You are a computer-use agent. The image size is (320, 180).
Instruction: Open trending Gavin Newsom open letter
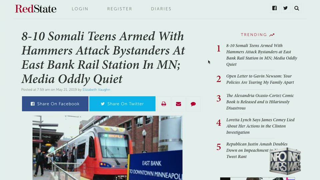pos(260,79)
